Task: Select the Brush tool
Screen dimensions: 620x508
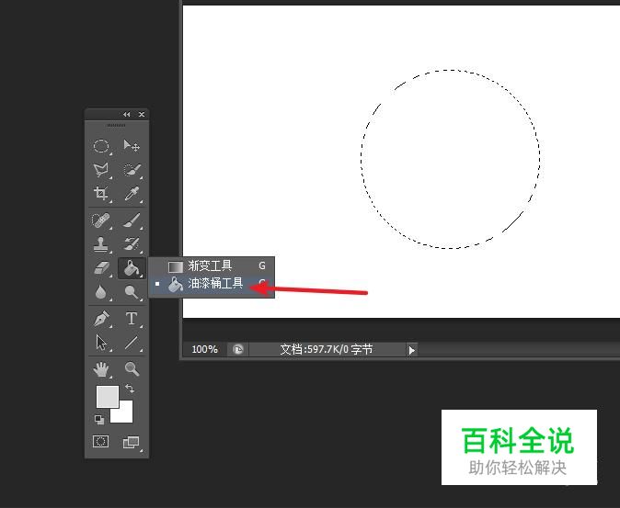Action: point(132,220)
